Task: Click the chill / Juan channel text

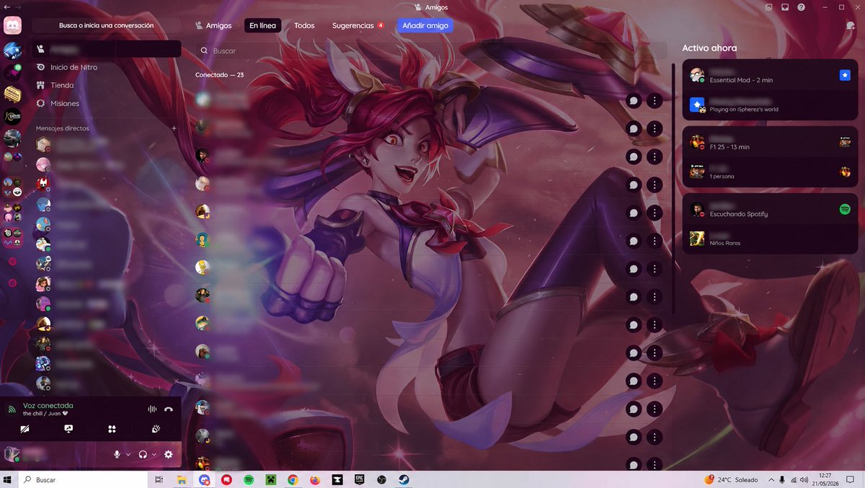Action: tap(45, 414)
